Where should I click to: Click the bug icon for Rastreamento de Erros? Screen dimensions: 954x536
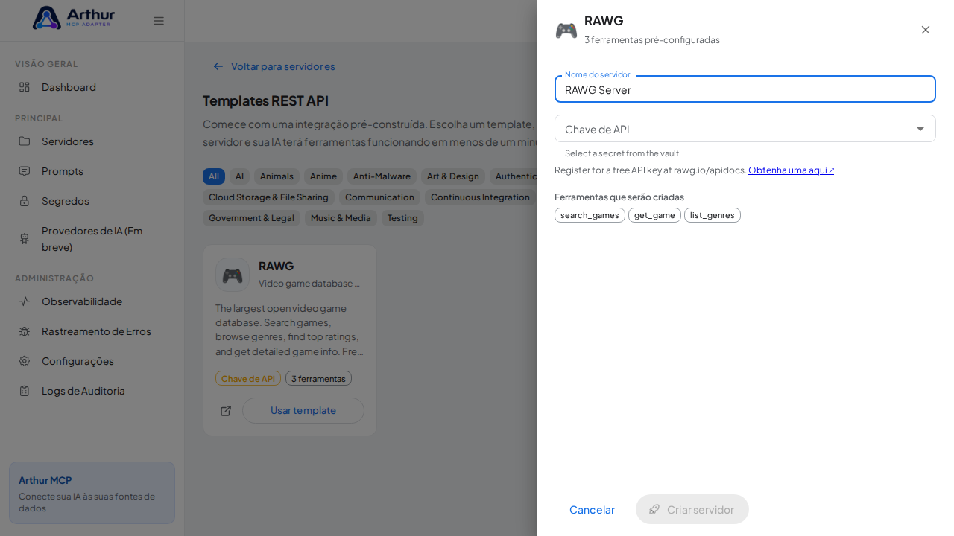(x=25, y=331)
